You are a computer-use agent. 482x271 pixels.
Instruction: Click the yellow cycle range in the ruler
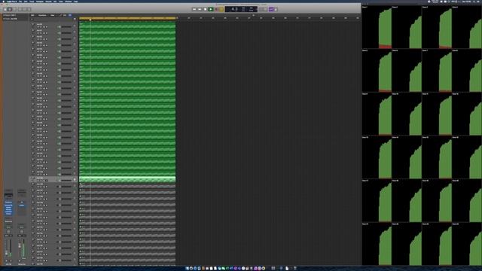pos(127,18)
